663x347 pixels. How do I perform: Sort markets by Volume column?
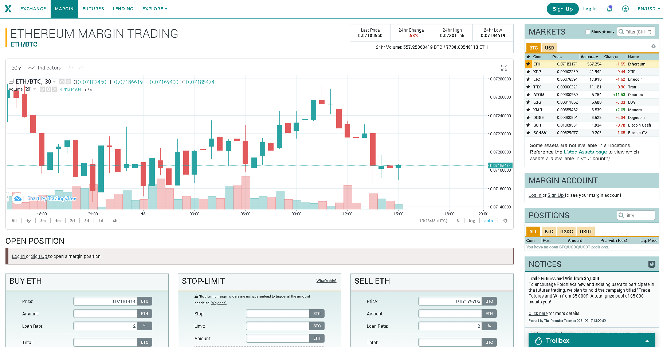click(x=589, y=57)
